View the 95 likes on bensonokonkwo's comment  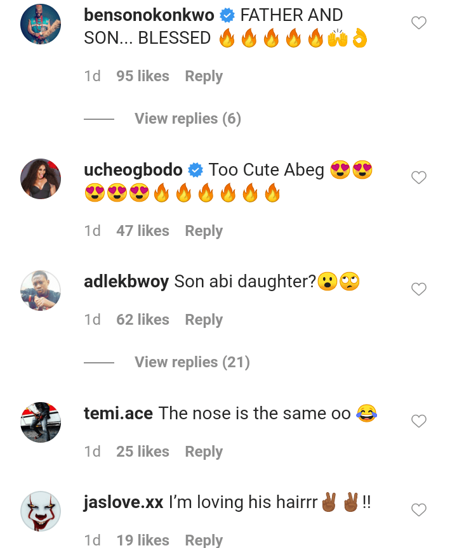[143, 76]
